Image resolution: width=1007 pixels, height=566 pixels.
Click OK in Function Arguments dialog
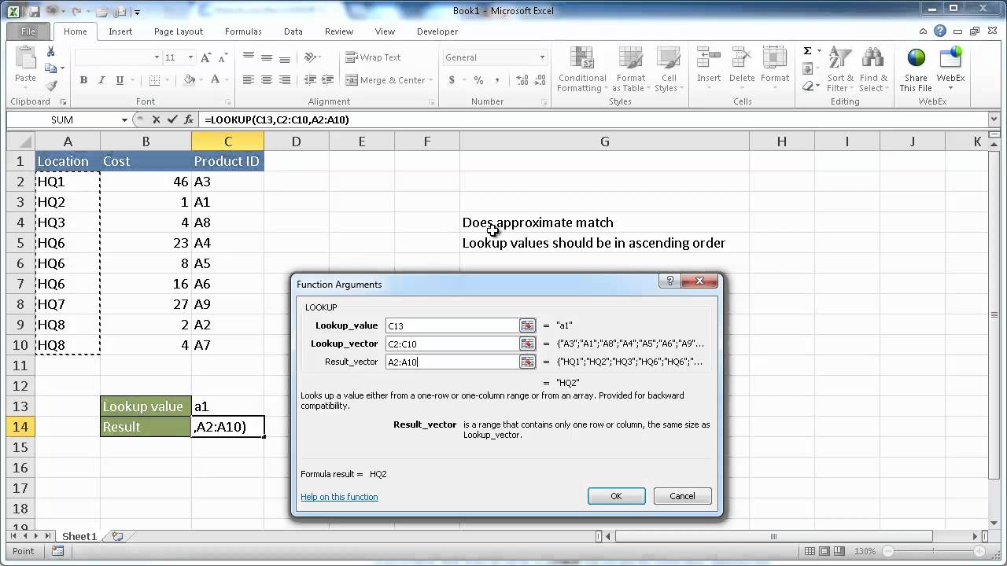click(x=617, y=496)
